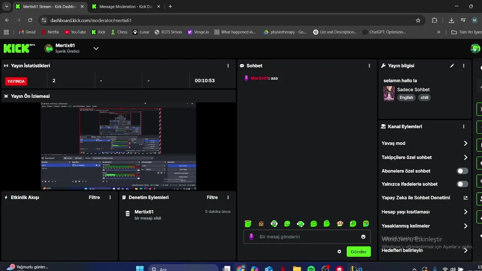482x271 pixels.
Task: Insert the brown angry face emote
Action: [261, 224]
